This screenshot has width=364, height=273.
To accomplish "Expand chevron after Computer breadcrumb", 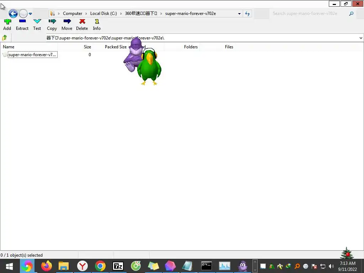I will point(86,14).
